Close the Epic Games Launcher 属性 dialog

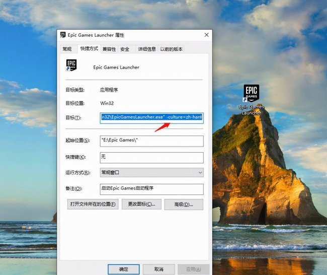click(206, 35)
